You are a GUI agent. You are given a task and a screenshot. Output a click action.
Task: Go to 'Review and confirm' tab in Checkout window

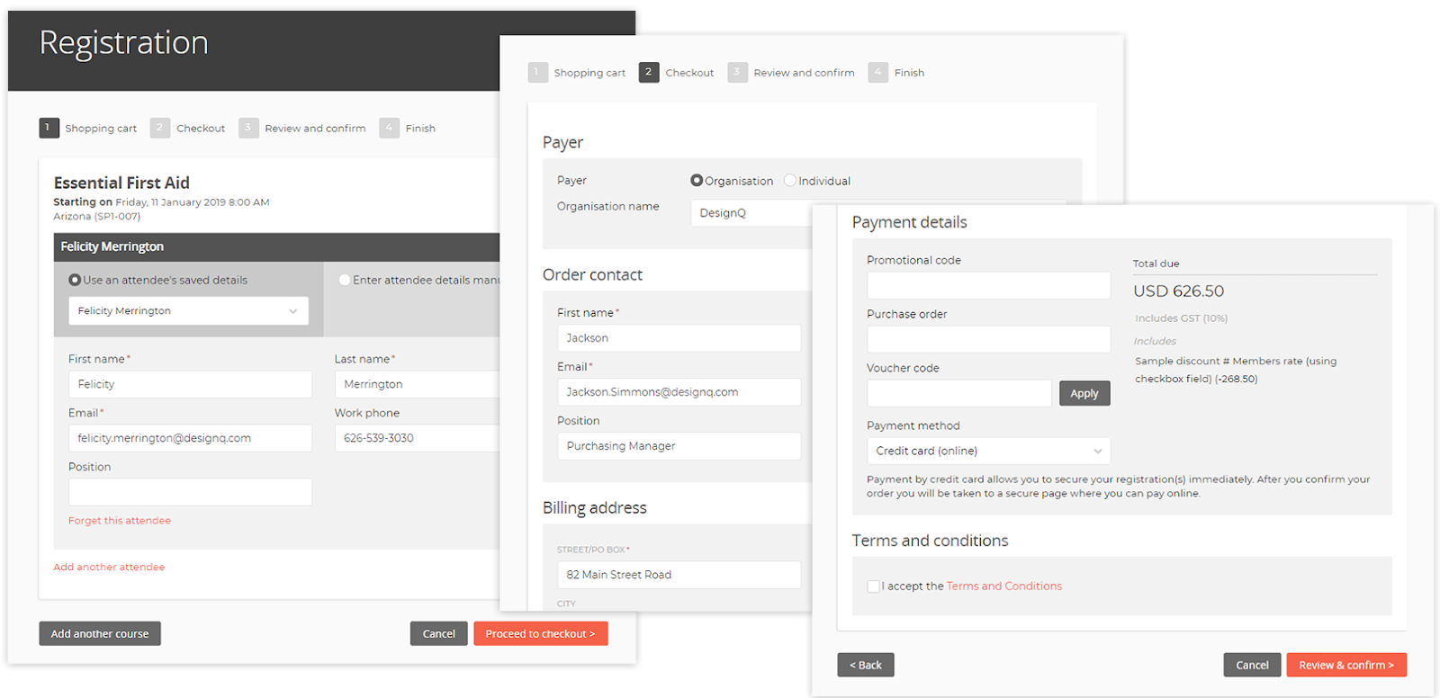804,73
